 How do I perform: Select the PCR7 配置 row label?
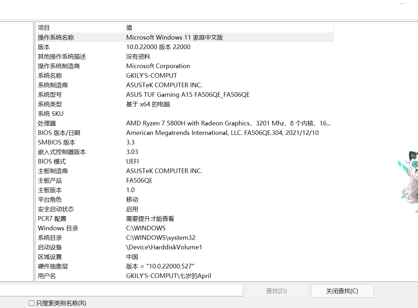(x=52, y=219)
